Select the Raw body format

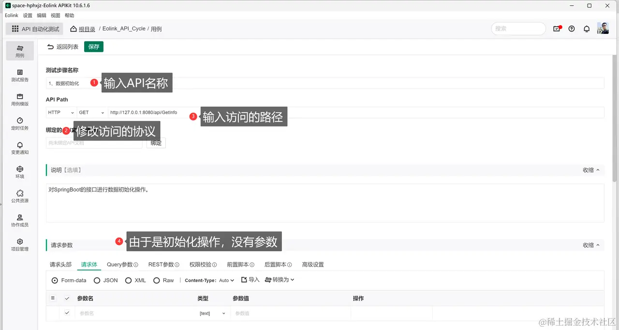[x=156, y=280]
